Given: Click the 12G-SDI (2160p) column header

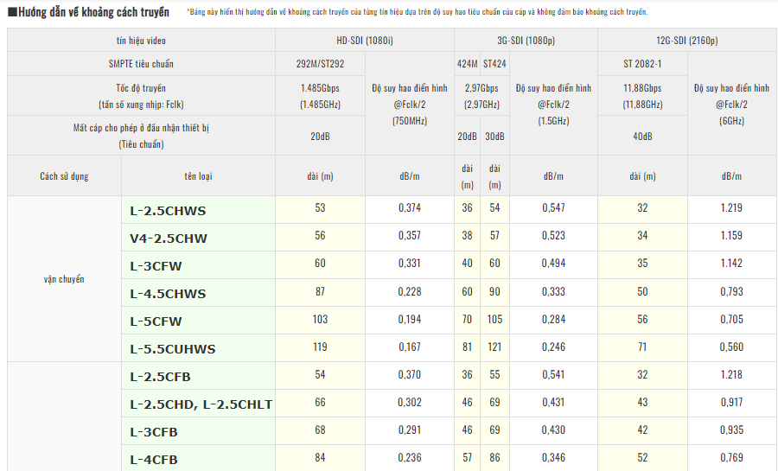Looking at the screenshot, I should point(686,41).
